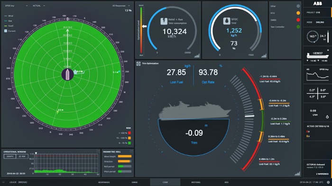Expand the All Responses dropdown
This screenshot has width=332, height=186.
(121, 6)
